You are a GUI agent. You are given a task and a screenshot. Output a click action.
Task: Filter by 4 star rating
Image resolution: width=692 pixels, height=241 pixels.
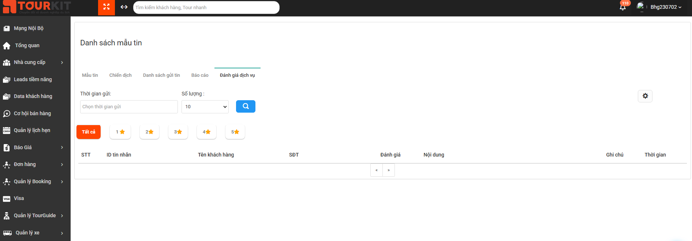tap(206, 132)
